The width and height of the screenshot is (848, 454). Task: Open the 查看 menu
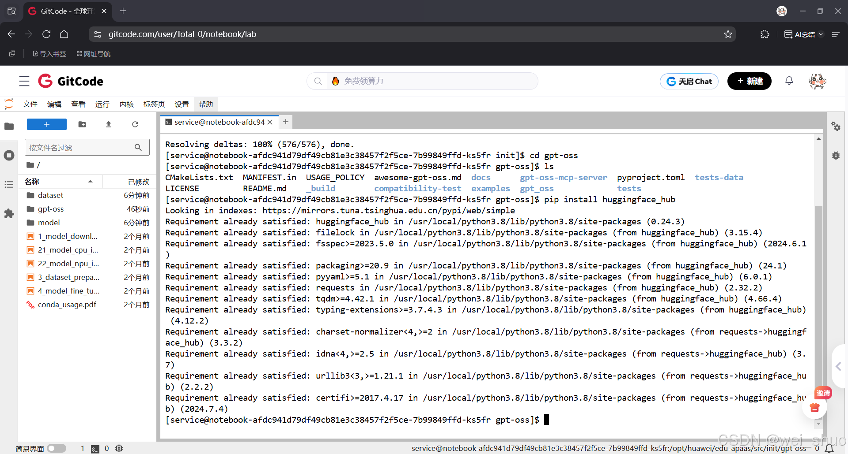coord(78,104)
